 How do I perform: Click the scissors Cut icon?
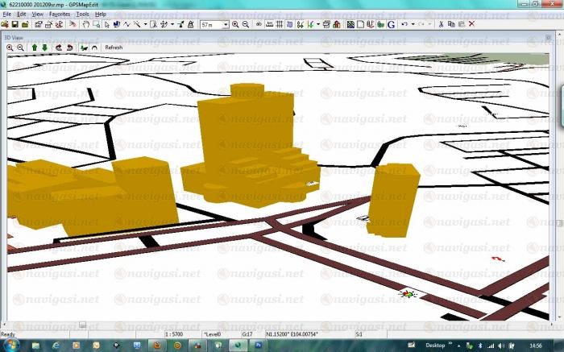point(440,24)
